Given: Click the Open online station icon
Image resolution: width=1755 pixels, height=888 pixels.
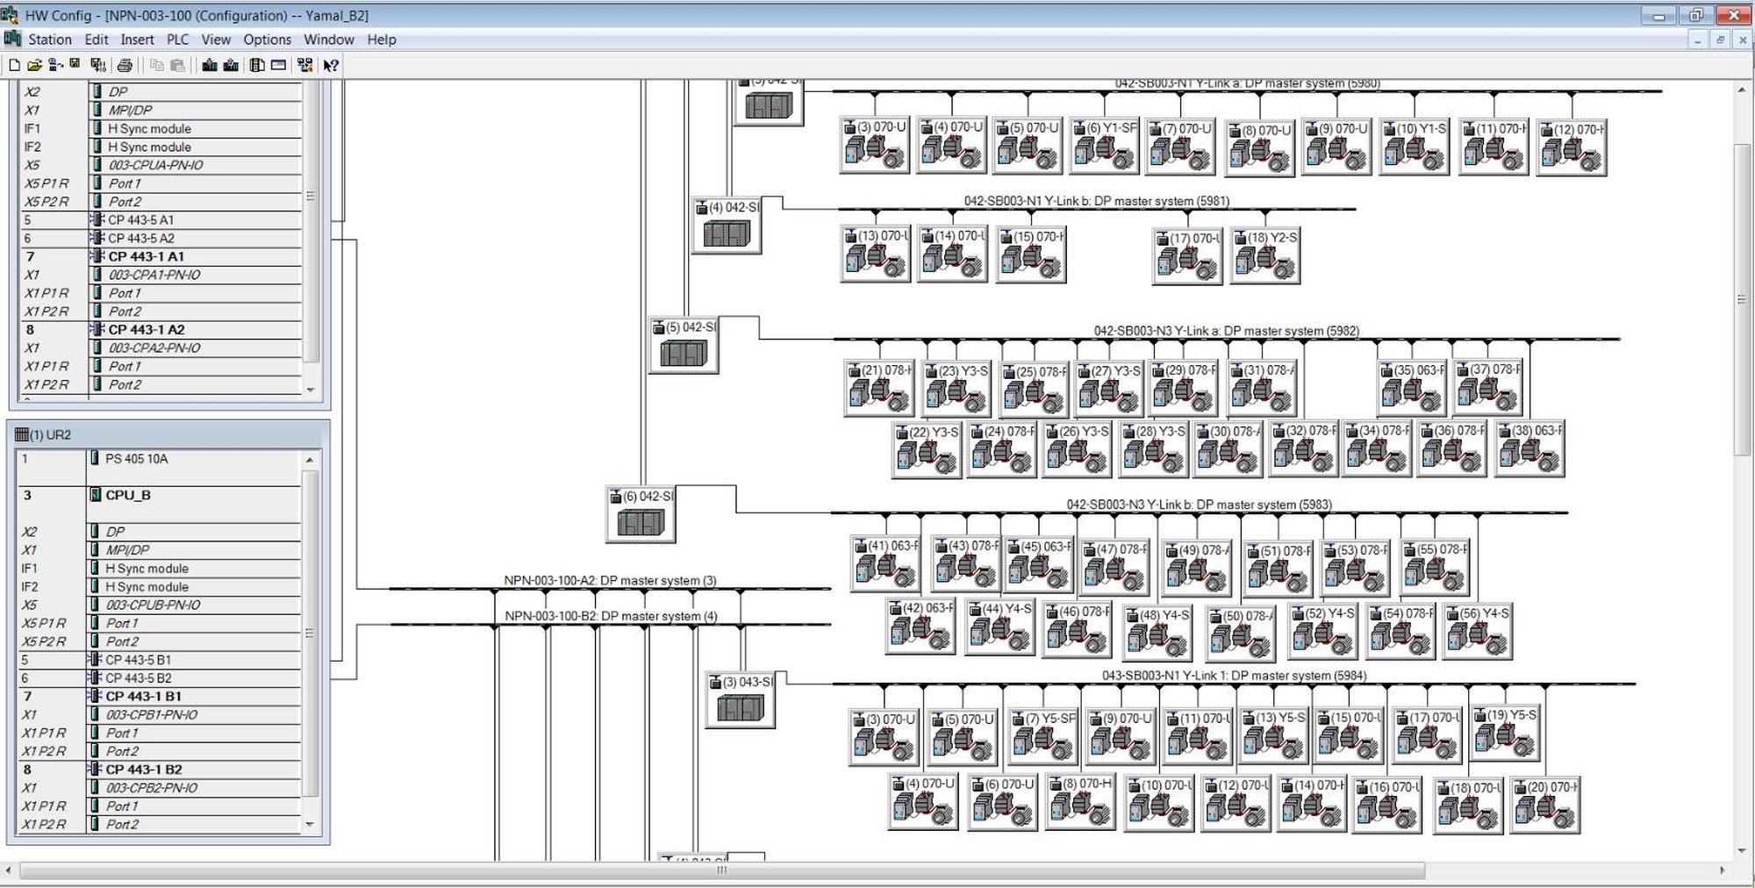Looking at the screenshot, I should (x=55, y=65).
